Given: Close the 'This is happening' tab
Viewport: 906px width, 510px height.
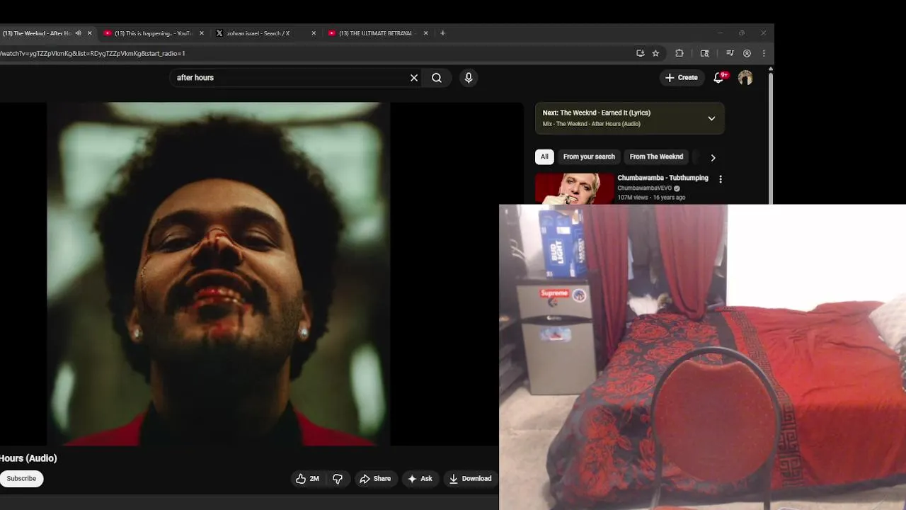Looking at the screenshot, I should (x=202, y=33).
